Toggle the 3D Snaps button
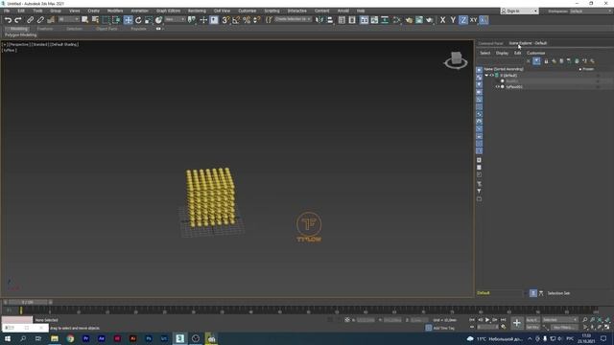Viewport: 614px width, 345px height. coord(225,20)
